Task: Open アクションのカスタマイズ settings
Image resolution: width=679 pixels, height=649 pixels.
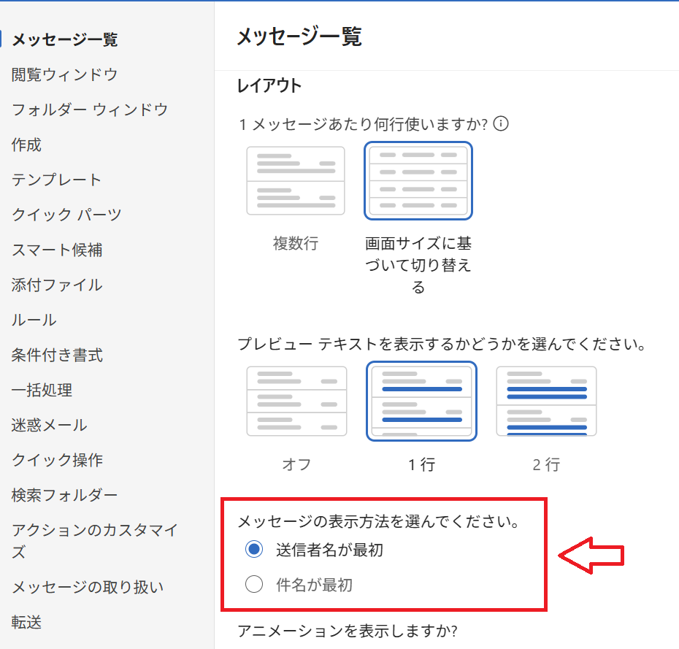Action: pyautogui.click(x=95, y=541)
